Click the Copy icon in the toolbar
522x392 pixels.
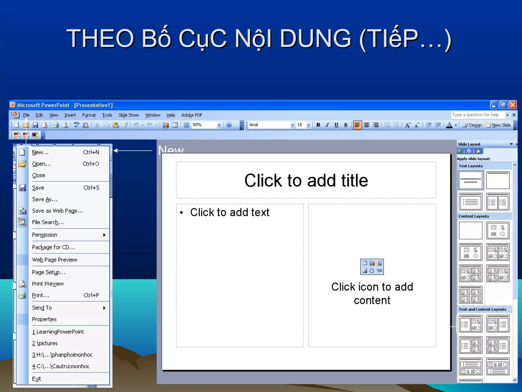[x=106, y=125]
